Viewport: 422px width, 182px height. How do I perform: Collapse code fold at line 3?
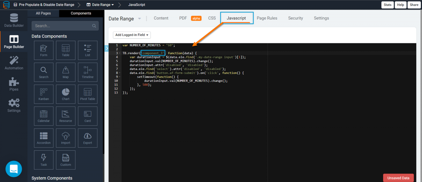[x=120, y=53]
